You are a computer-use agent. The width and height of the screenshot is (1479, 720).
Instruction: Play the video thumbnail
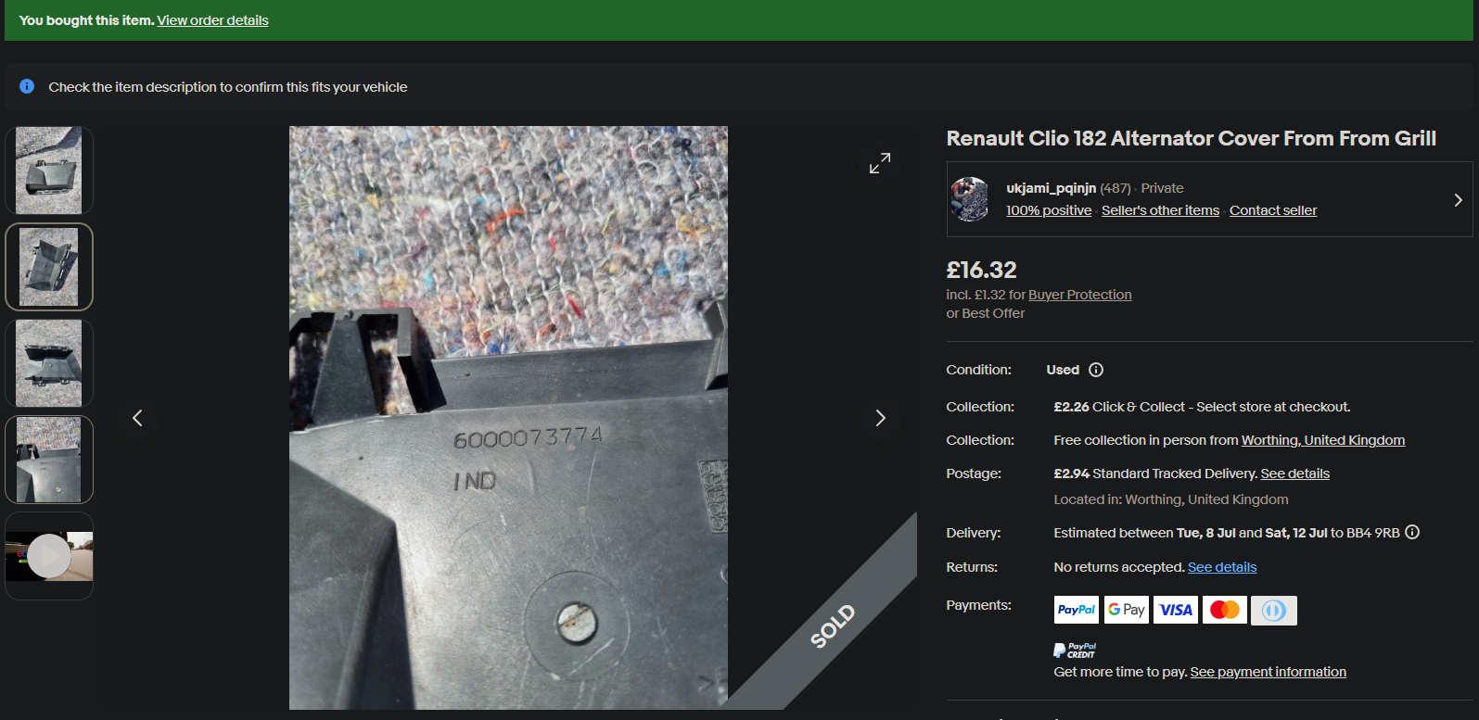point(49,556)
